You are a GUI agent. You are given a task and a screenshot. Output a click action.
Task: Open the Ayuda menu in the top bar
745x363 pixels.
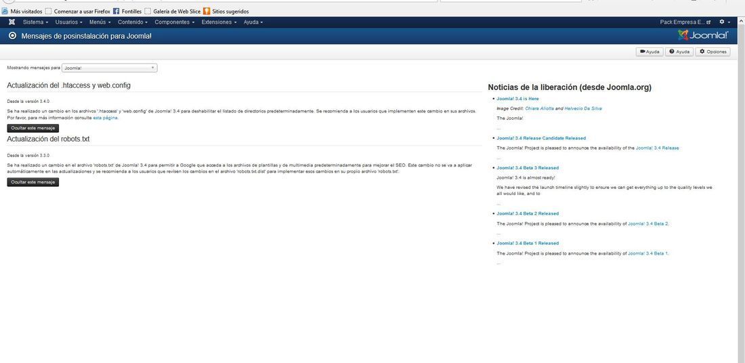[x=253, y=22]
